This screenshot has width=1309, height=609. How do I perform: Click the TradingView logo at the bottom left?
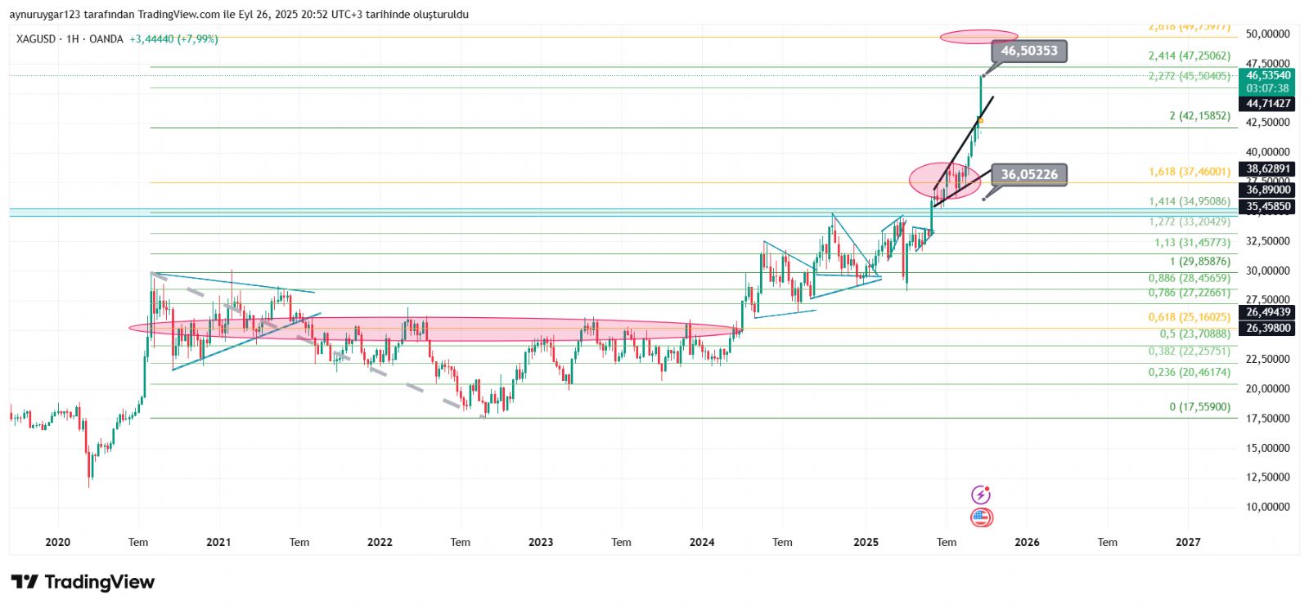pyautogui.click(x=83, y=582)
